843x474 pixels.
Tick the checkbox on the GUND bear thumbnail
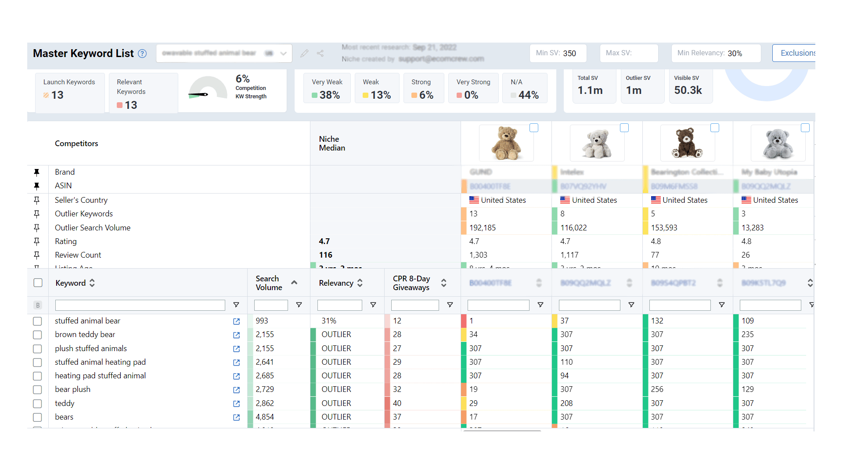(534, 128)
